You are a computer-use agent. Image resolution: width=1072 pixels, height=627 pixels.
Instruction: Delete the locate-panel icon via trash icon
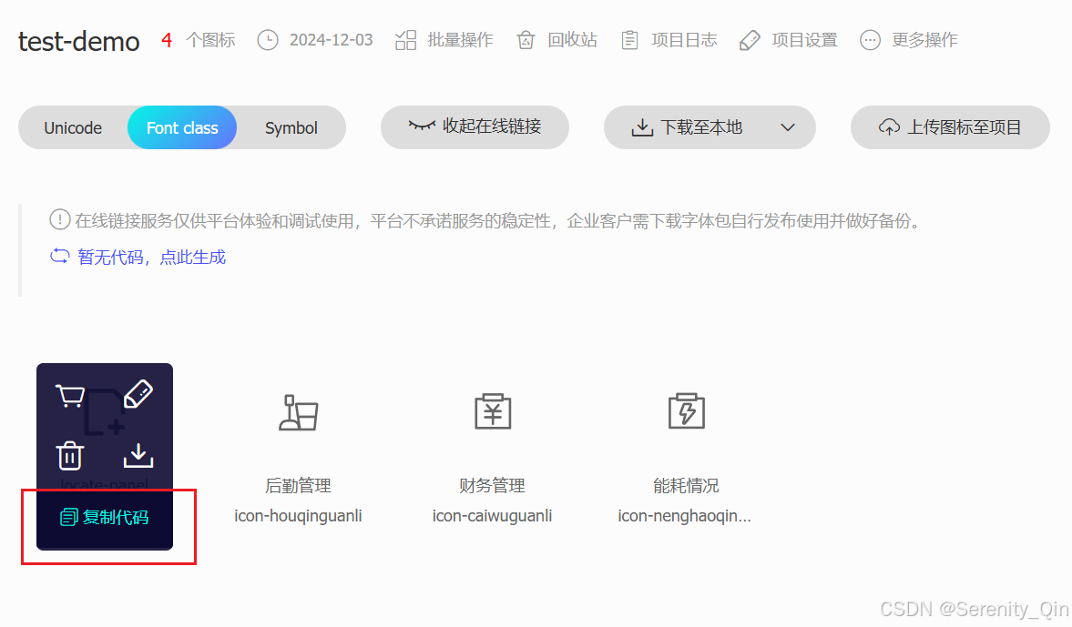point(70,455)
